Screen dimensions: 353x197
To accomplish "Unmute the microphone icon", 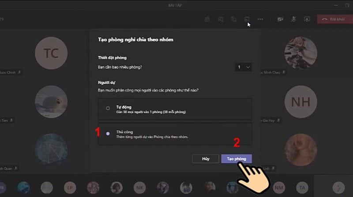I will pos(293,19).
